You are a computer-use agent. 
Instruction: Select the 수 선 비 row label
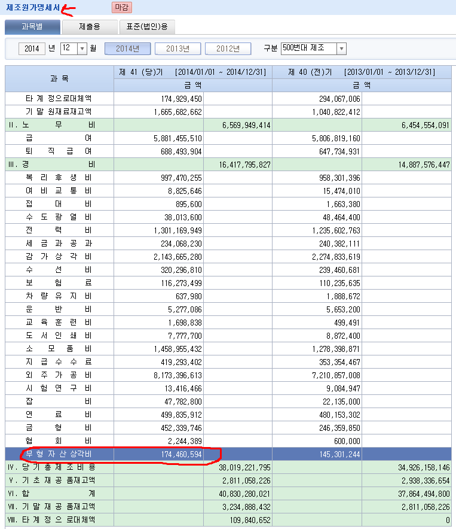point(59,269)
